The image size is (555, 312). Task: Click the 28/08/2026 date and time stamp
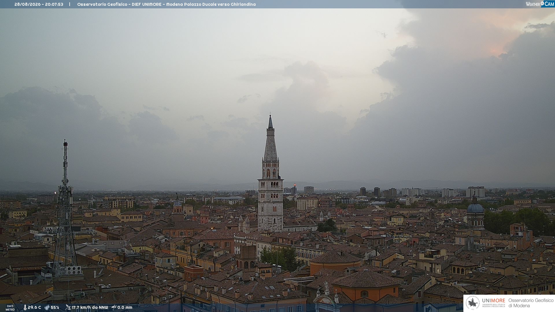pos(39,4)
